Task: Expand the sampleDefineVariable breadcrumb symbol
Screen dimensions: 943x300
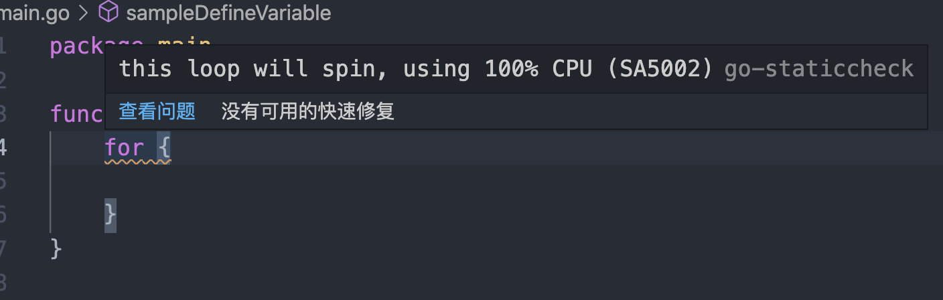Action: pyautogui.click(x=228, y=12)
